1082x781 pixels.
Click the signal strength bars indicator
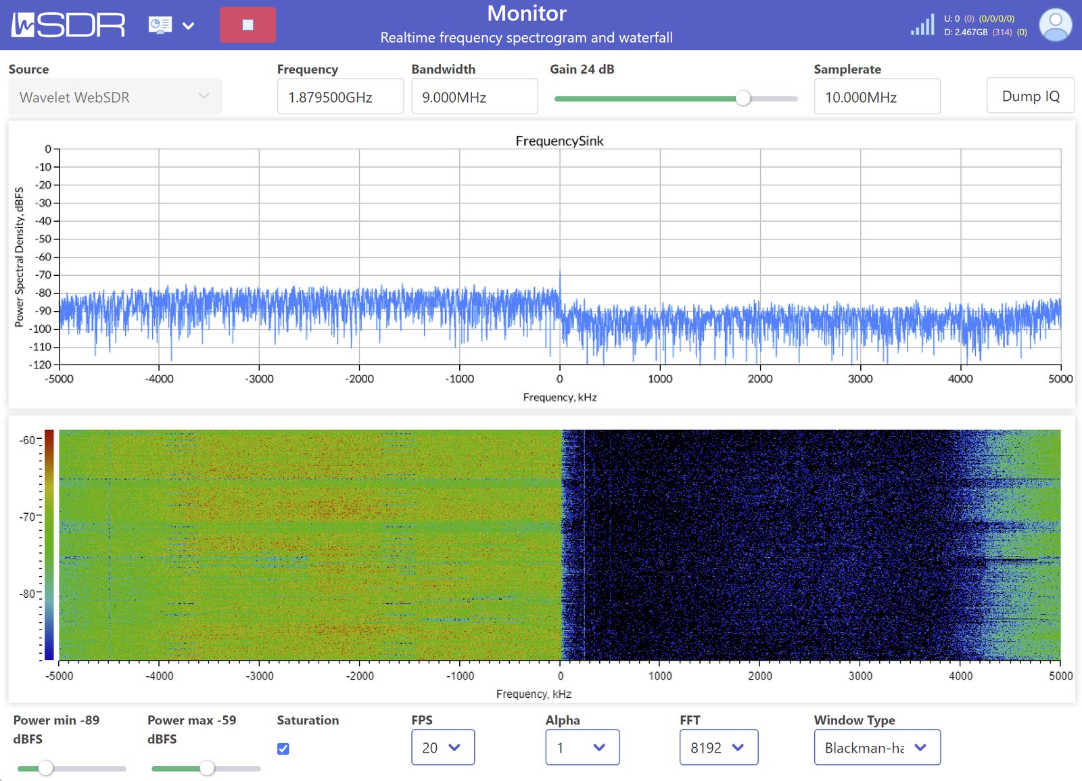click(x=920, y=25)
